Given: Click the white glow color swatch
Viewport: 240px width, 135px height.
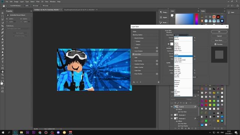Looking at the screenshot, I should [172, 44].
